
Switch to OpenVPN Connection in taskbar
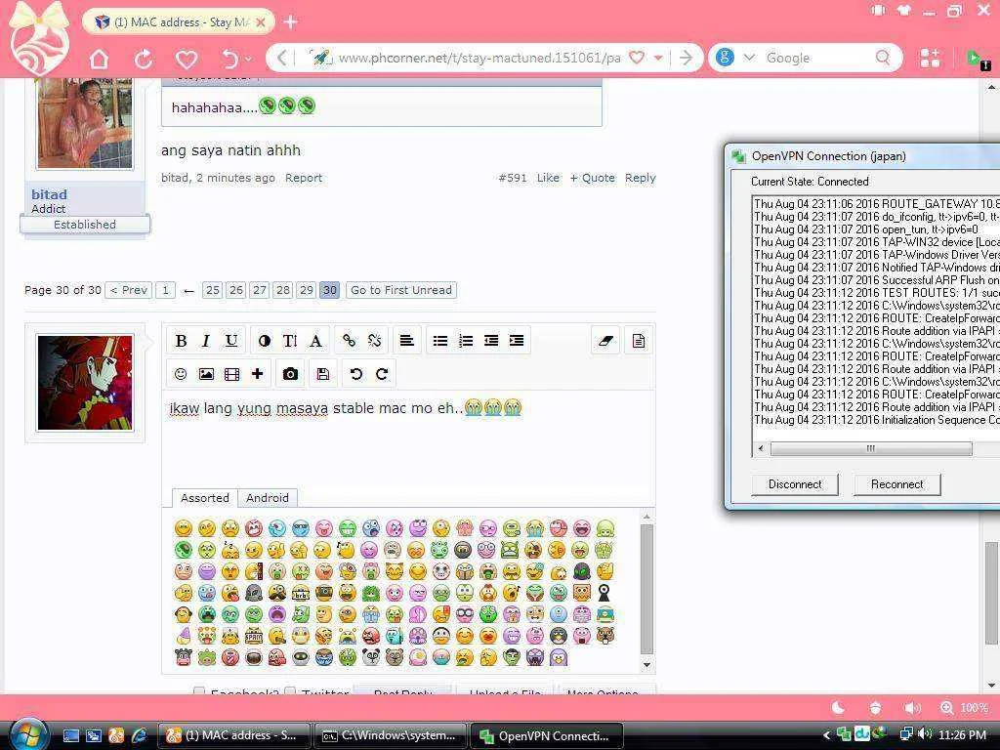pos(547,735)
